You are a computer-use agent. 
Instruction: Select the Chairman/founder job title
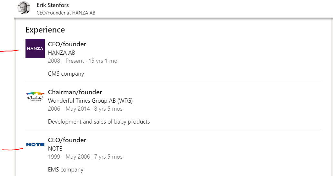click(75, 92)
